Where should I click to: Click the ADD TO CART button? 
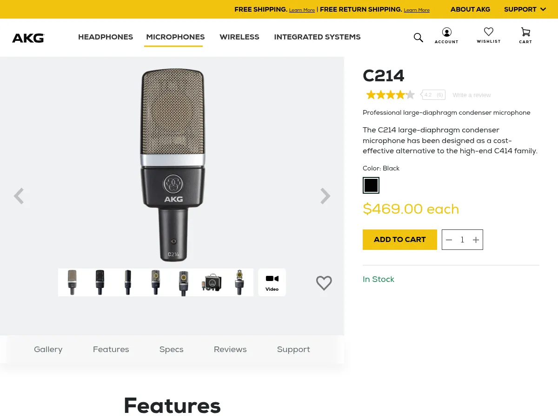399,240
